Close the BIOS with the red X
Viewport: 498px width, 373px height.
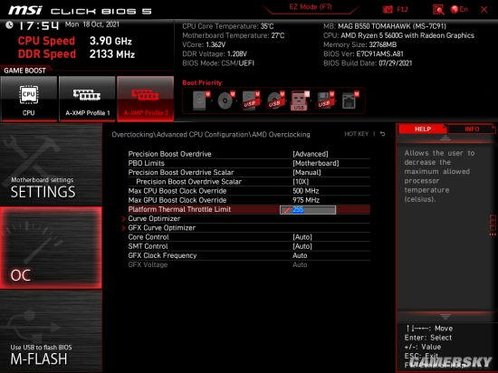(484, 10)
